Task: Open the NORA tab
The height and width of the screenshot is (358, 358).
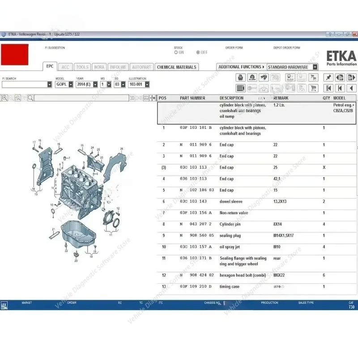Action: tap(99, 67)
